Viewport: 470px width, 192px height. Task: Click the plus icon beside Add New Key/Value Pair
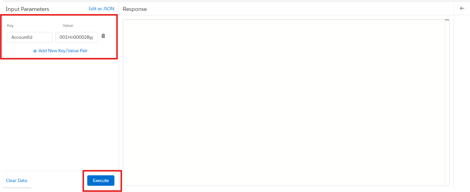(x=35, y=51)
